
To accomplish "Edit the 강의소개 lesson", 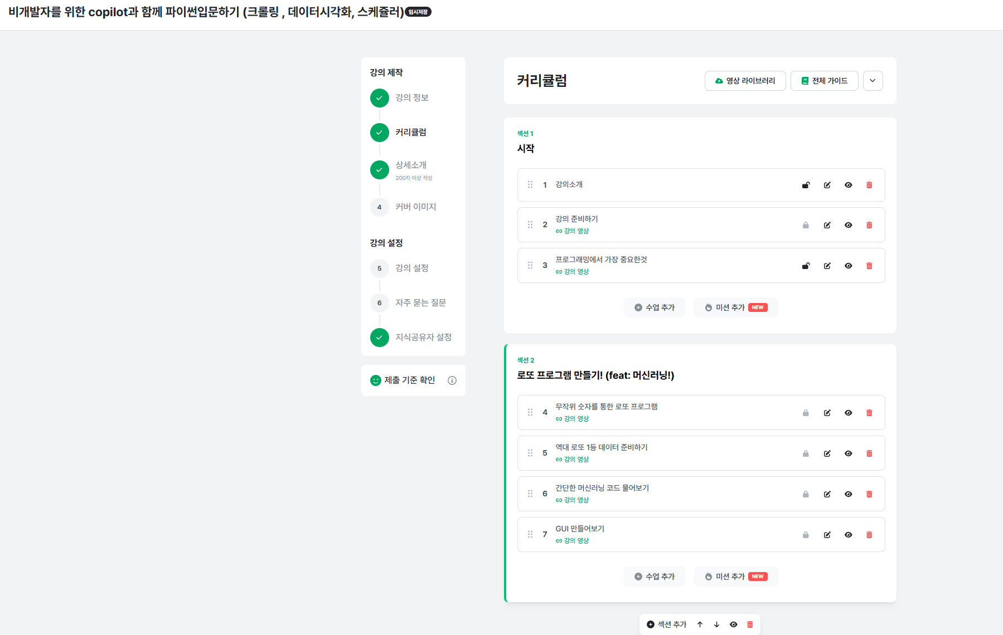I will [827, 185].
